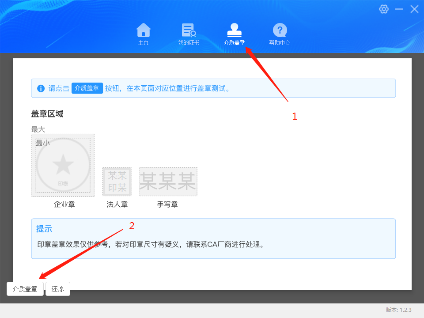Click the 还原 restore button
This screenshot has height=318, width=424.
point(58,289)
